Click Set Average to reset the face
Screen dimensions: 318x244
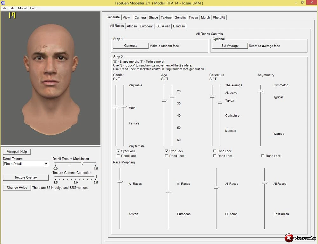point(230,46)
